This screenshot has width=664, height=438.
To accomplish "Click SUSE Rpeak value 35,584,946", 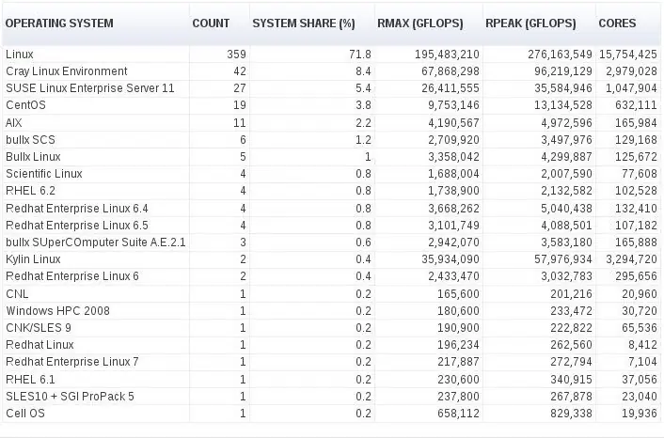I will tap(563, 88).
